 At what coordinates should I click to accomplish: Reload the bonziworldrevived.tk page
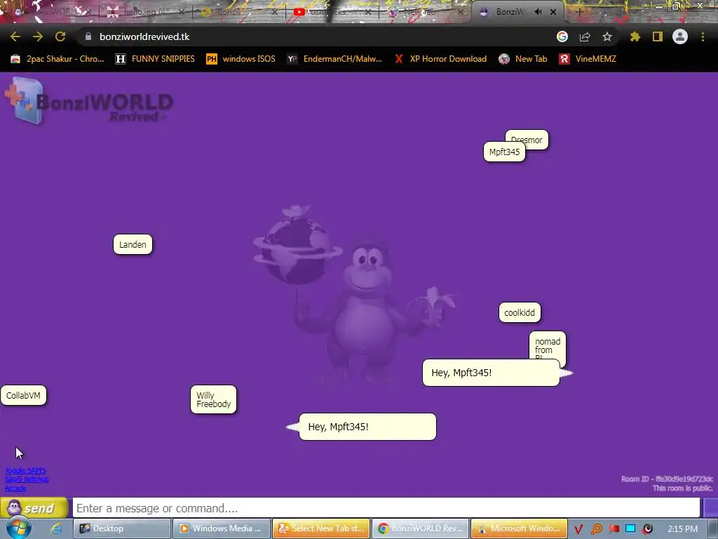[60, 36]
